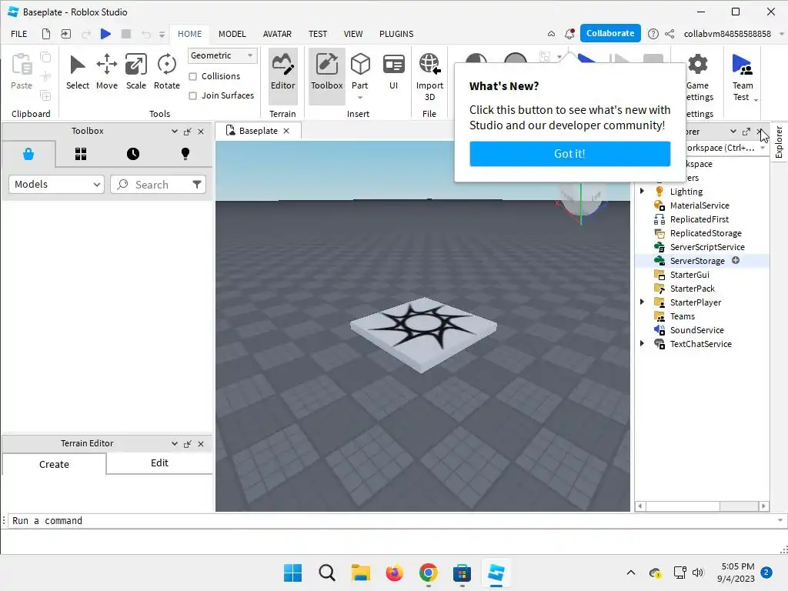Image resolution: width=788 pixels, height=591 pixels.
Task: Select the Select tool
Action: tap(78, 72)
